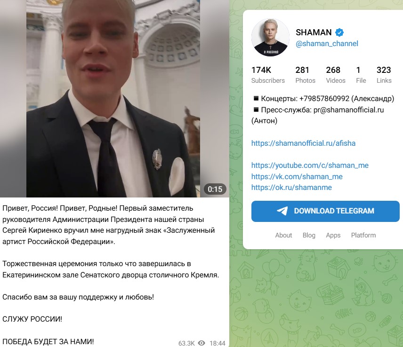Click the 18:44 post timestamp
Viewport: 403px width, 347px height.
coord(217,343)
